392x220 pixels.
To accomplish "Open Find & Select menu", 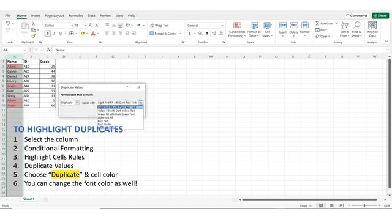I will (356, 30).
